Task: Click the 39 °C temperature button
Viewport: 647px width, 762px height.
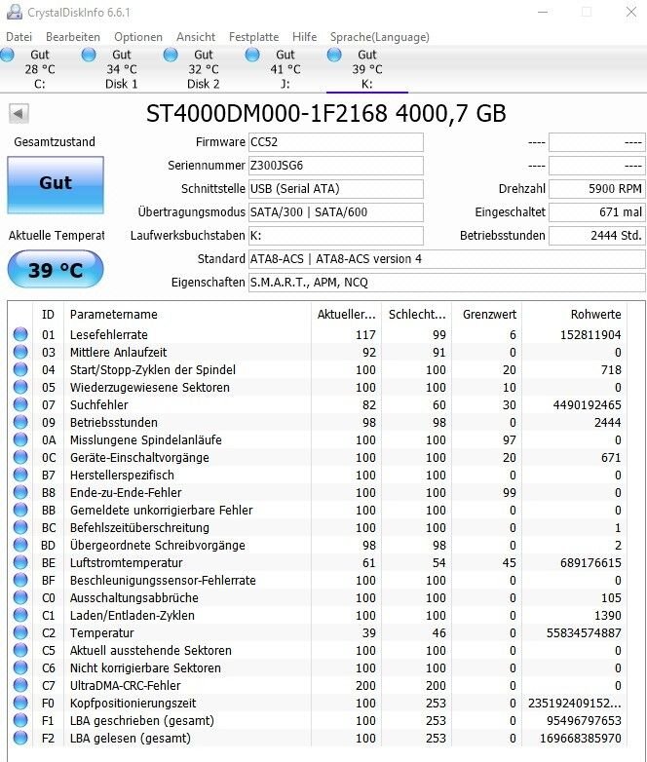Action: [56, 269]
